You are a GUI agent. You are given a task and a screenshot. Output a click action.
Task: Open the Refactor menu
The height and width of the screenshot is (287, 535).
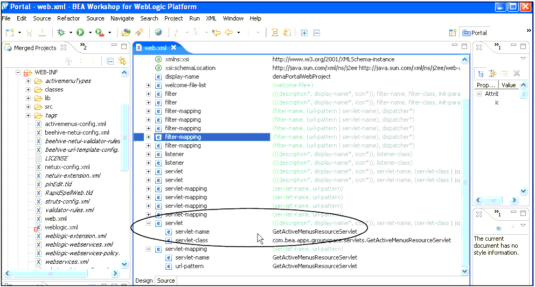click(x=68, y=18)
